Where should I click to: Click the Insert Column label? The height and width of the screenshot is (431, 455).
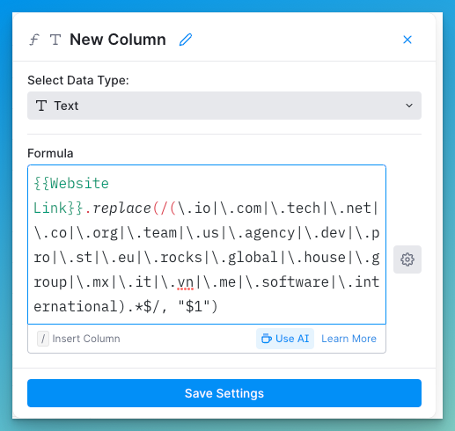86,339
